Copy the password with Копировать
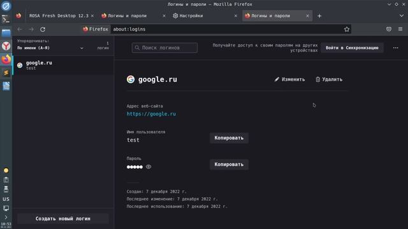The width and height of the screenshot is (408, 229). tap(229, 164)
